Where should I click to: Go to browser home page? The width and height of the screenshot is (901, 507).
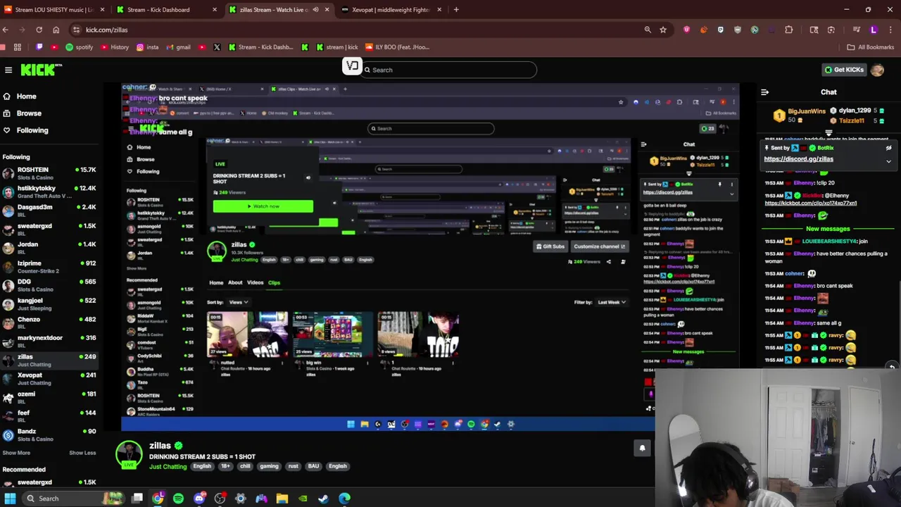click(56, 30)
